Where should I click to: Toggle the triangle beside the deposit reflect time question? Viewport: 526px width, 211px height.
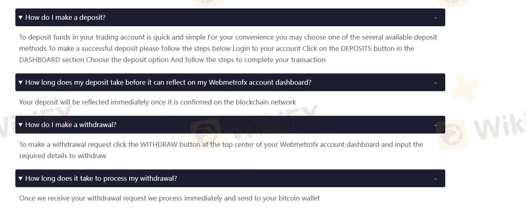coord(21,82)
